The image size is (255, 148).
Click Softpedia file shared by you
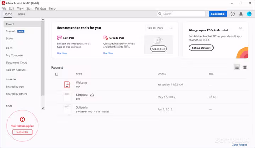82,107
